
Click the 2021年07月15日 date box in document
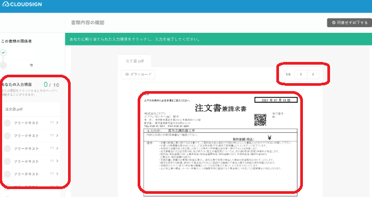276,100
